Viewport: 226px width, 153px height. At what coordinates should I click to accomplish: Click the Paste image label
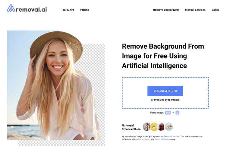click(x=157, y=113)
